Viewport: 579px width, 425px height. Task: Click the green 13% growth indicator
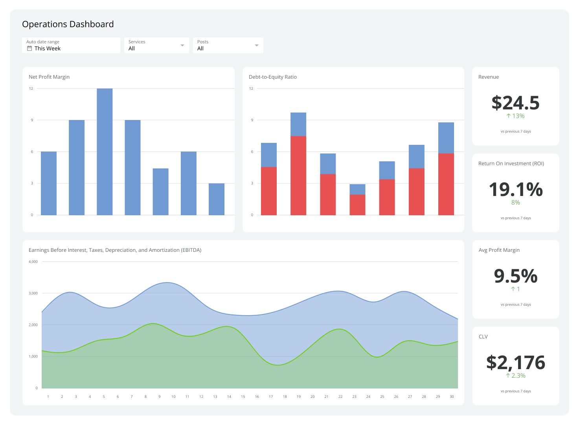(x=515, y=116)
